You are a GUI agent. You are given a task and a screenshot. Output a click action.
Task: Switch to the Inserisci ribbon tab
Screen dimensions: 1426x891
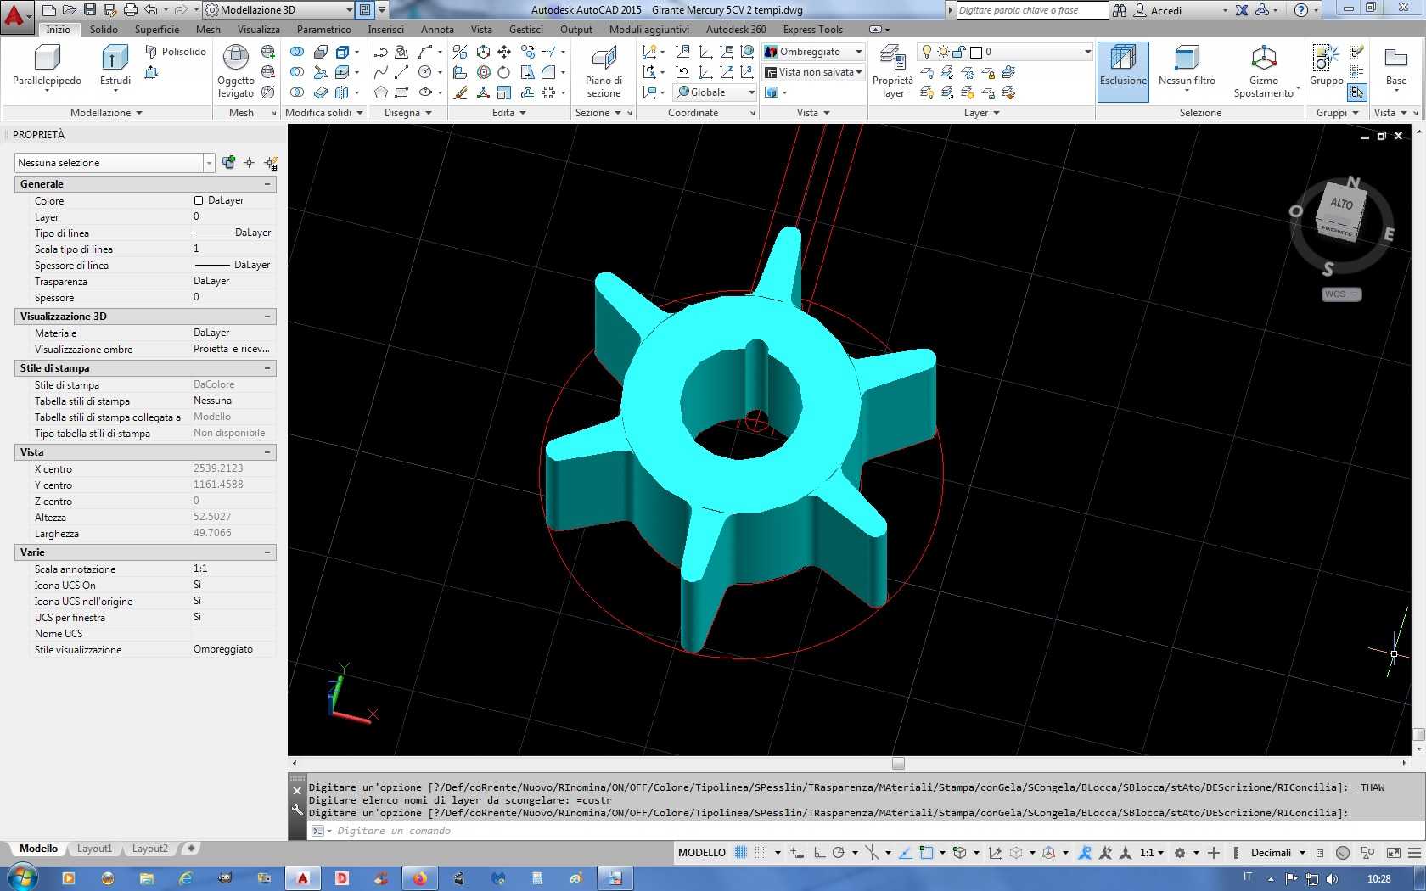tap(385, 30)
